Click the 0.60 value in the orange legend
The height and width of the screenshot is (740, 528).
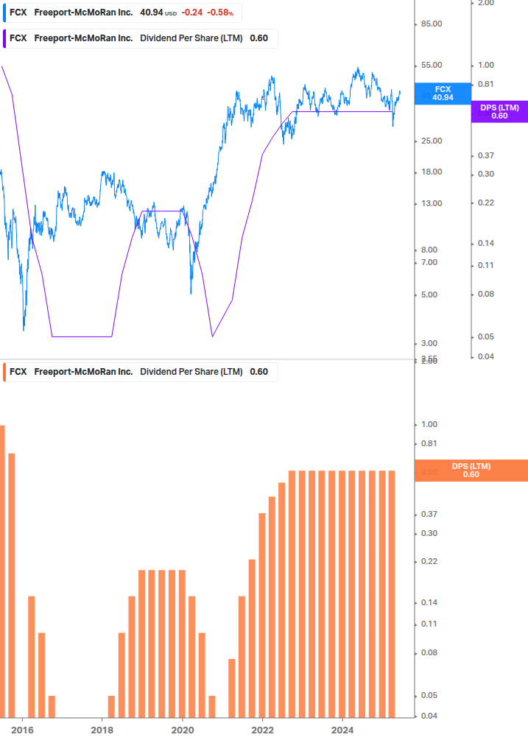click(259, 372)
